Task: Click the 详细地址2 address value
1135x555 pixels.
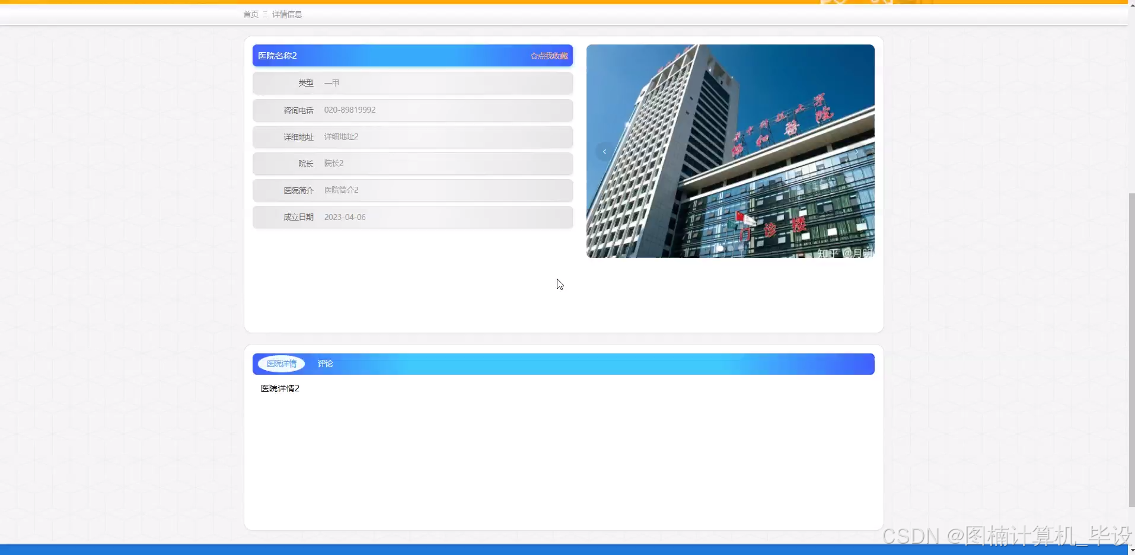Action: tap(341, 136)
